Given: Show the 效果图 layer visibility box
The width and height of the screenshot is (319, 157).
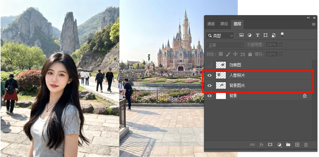Looking at the screenshot, I should point(209,65).
